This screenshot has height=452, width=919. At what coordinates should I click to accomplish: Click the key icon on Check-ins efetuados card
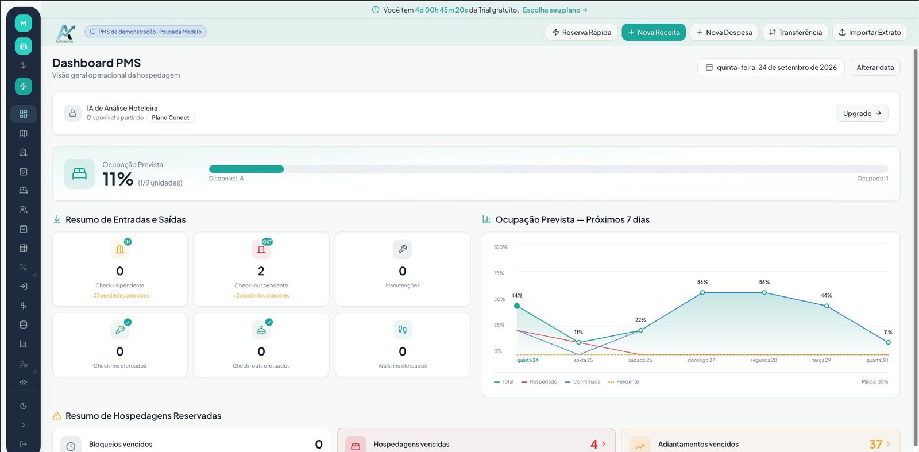click(120, 330)
